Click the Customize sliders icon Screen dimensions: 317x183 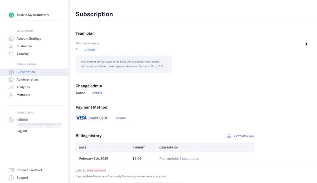pyautogui.click(x=11, y=46)
